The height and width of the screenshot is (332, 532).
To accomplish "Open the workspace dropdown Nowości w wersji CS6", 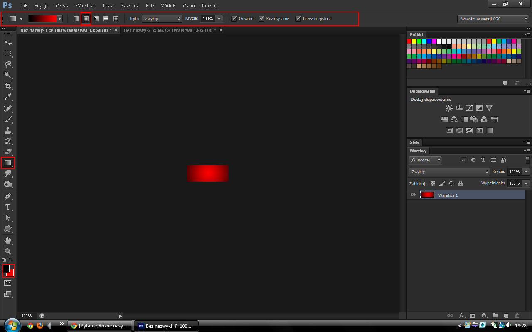I will 493,19.
